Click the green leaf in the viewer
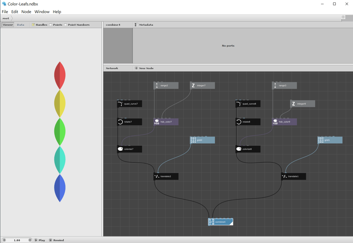This screenshot has width=353, height=243. (x=60, y=132)
